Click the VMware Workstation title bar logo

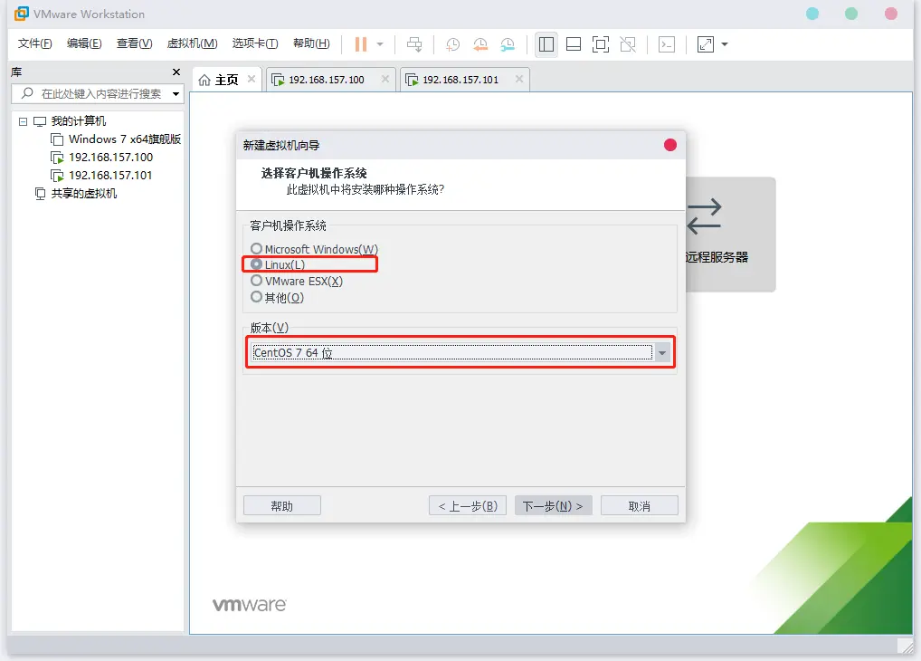[x=21, y=14]
